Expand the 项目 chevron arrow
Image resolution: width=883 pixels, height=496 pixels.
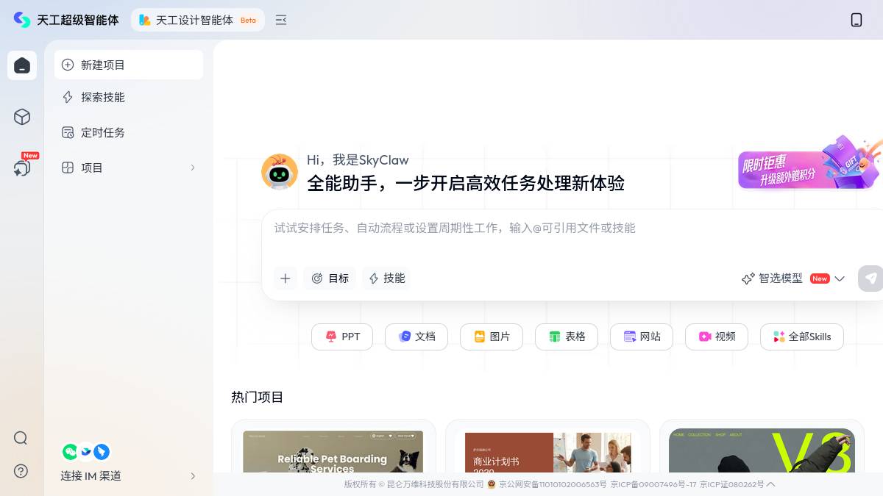(193, 168)
